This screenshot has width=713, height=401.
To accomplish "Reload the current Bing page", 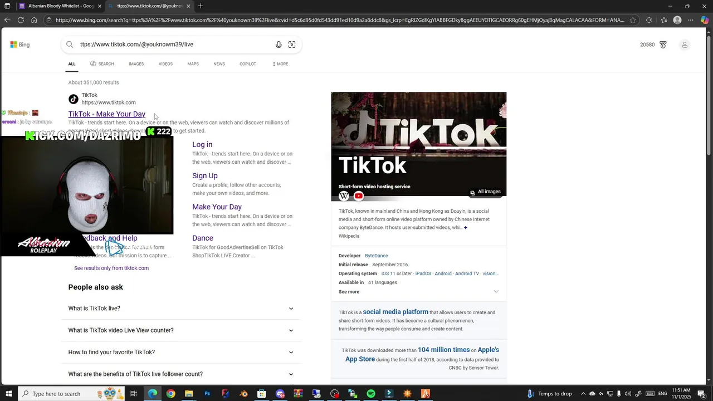I will (x=21, y=20).
